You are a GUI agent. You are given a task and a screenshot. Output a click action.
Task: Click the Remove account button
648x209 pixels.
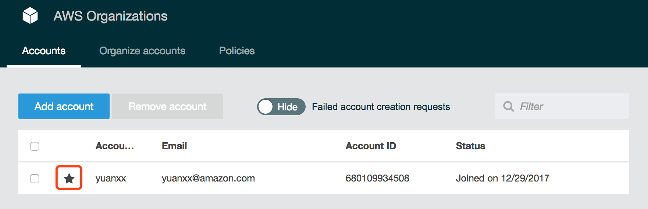[167, 106]
